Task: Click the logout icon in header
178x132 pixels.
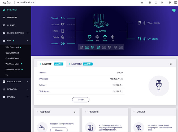Action: [163, 3]
